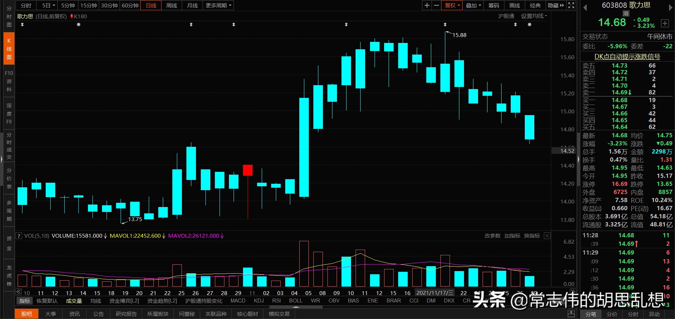Click the 换指标 link to change indicator
This screenshot has width=675, height=319.
[x=532, y=236]
